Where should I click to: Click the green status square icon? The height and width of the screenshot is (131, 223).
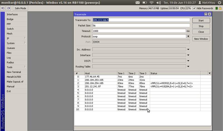217,8
